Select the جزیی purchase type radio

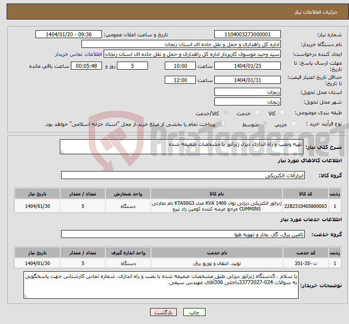(x=294, y=123)
